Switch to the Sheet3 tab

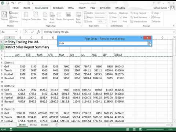pos(44,125)
